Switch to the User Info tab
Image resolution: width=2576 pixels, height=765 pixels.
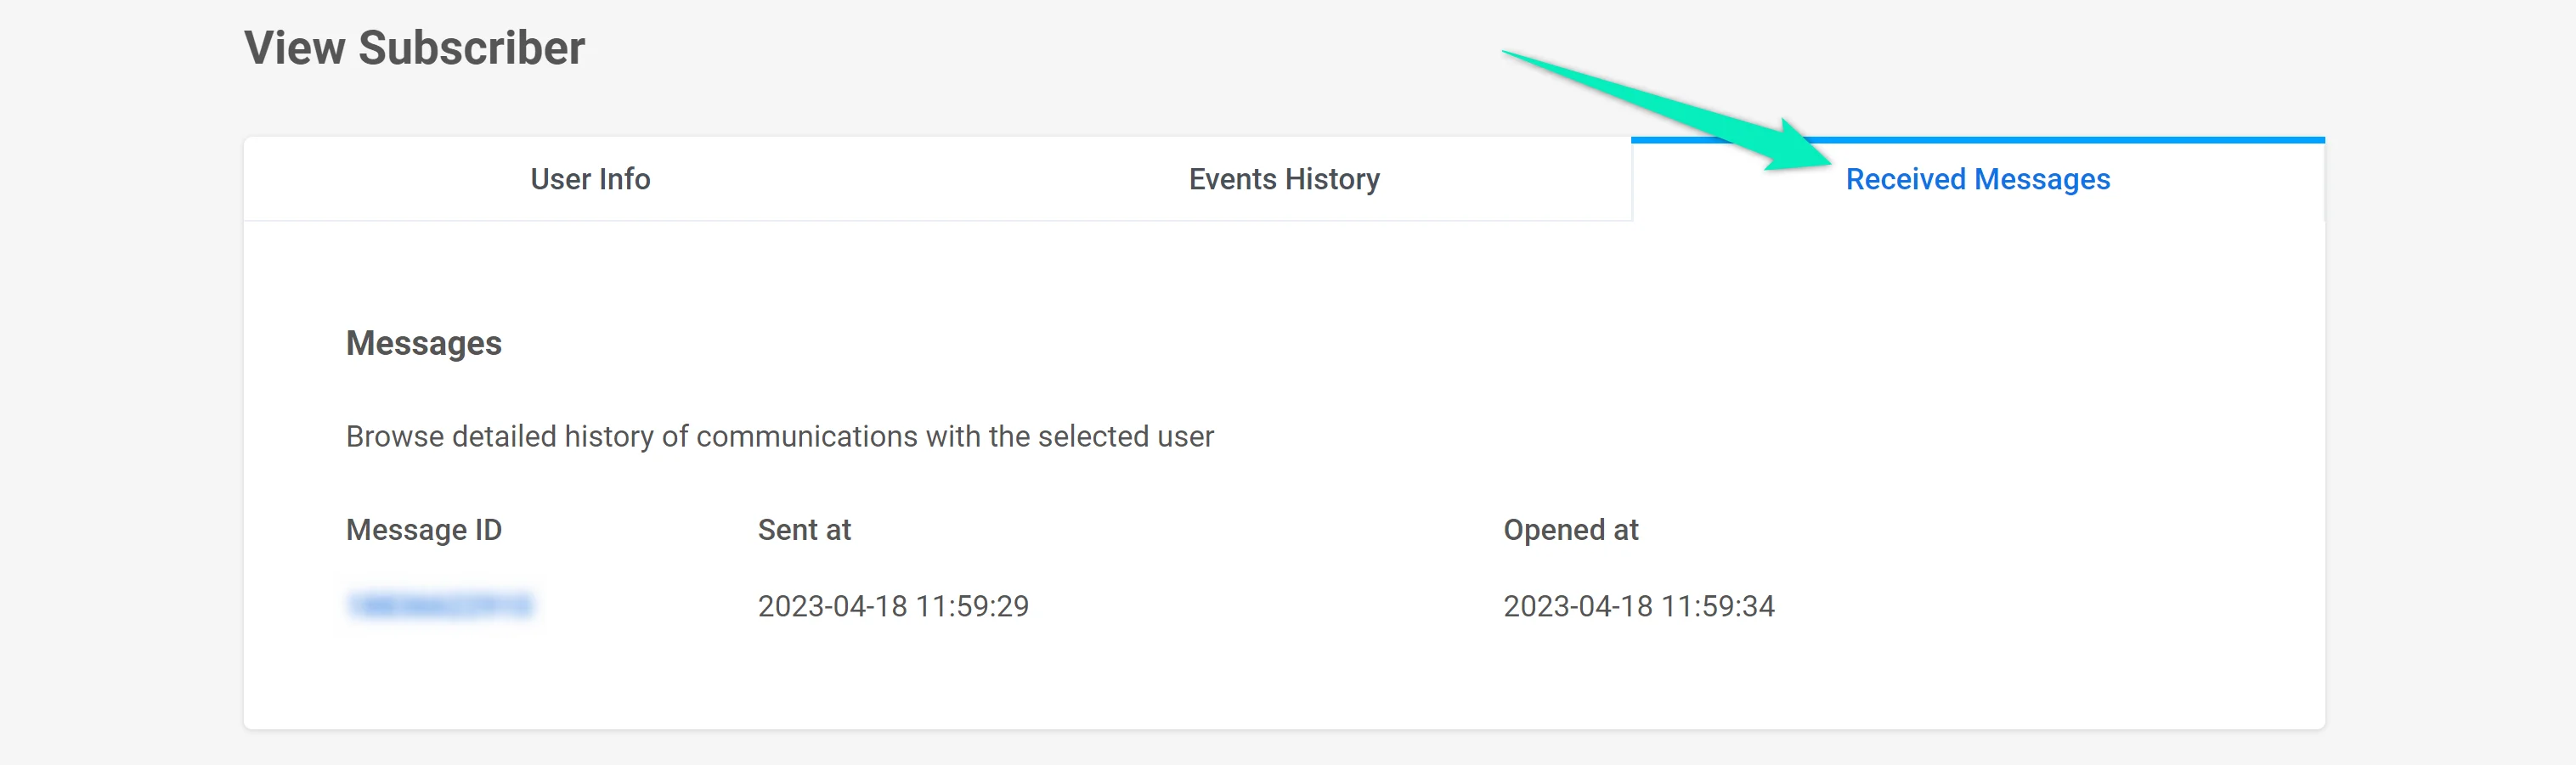click(x=590, y=179)
